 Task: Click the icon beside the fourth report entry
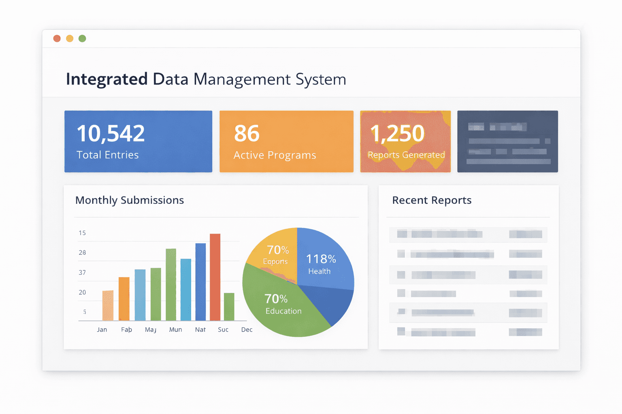401,294
